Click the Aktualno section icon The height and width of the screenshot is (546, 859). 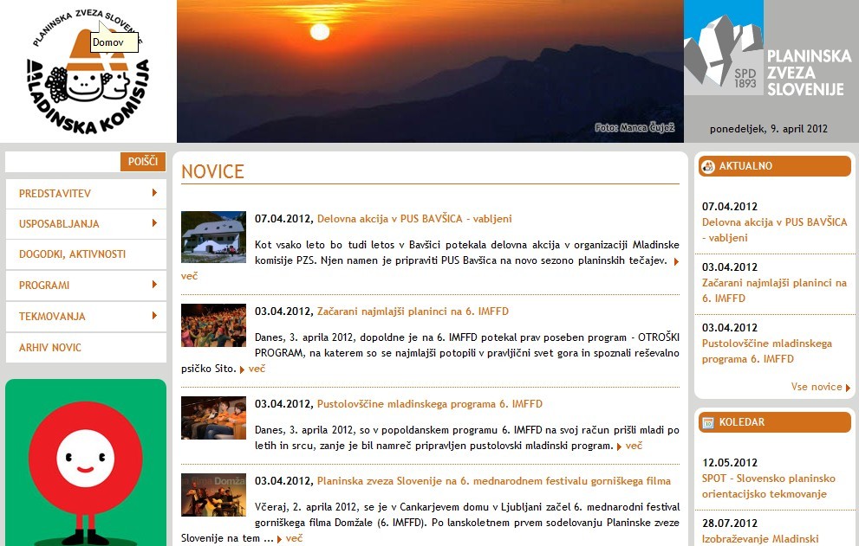click(708, 166)
